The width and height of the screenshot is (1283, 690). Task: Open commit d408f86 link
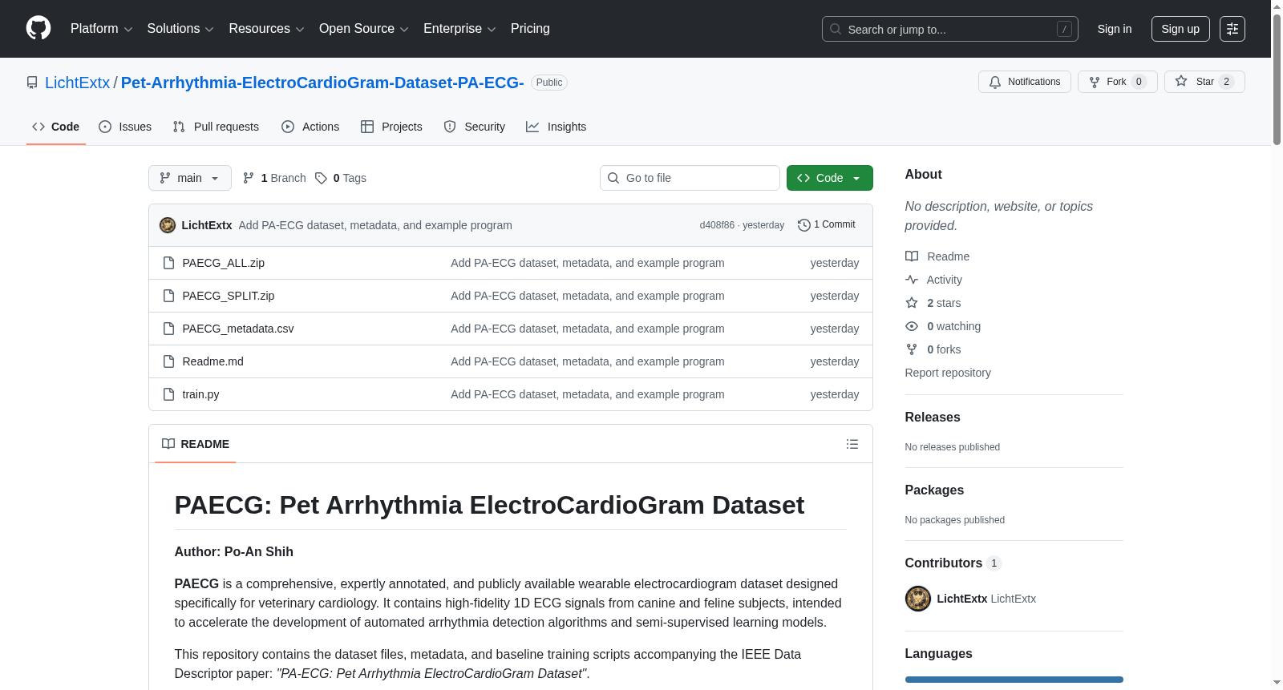click(x=717, y=225)
